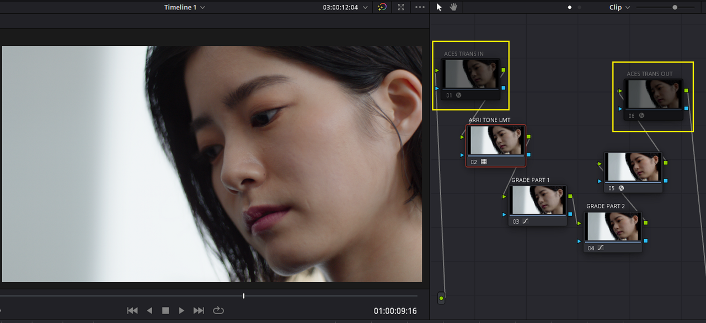Open the Clip node mode dropdown

click(619, 7)
